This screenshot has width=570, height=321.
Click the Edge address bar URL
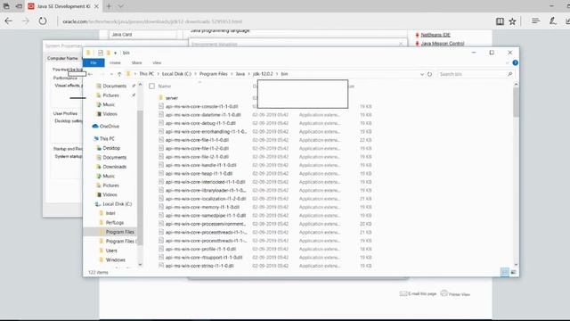(x=152, y=21)
